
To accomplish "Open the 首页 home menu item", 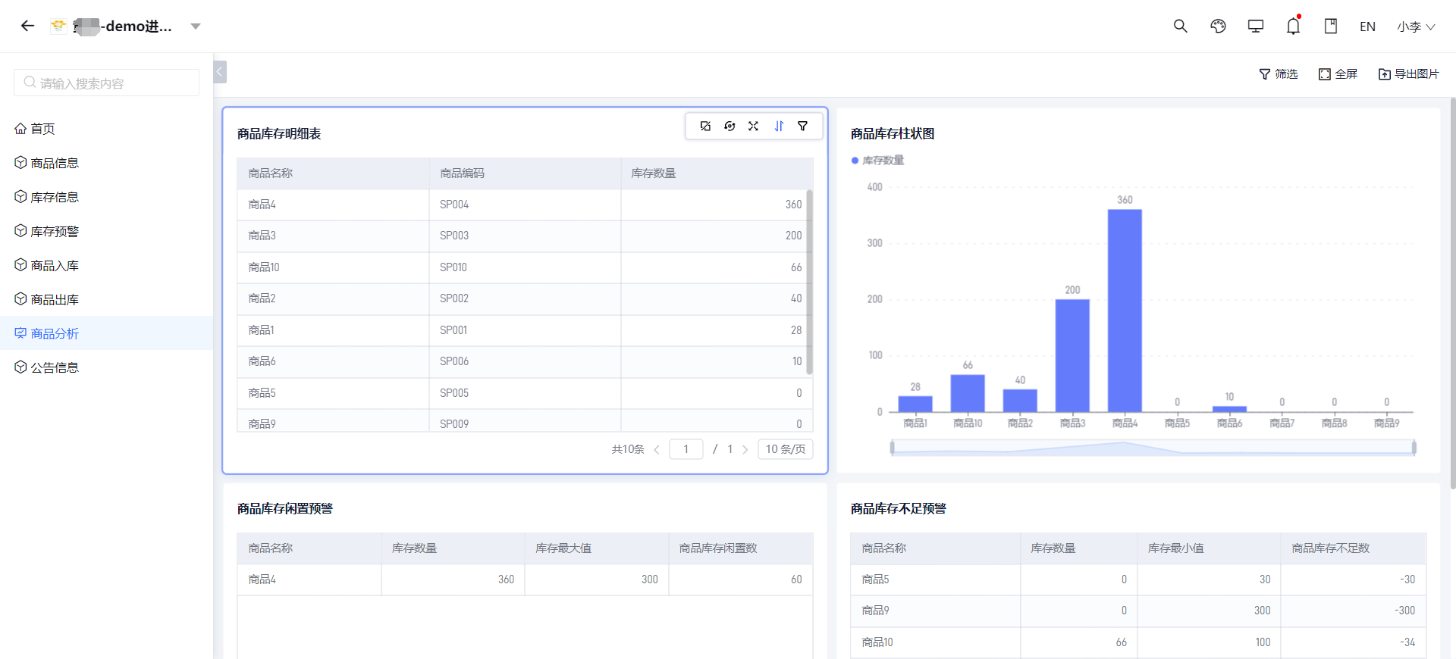I will pyautogui.click(x=106, y=129).
